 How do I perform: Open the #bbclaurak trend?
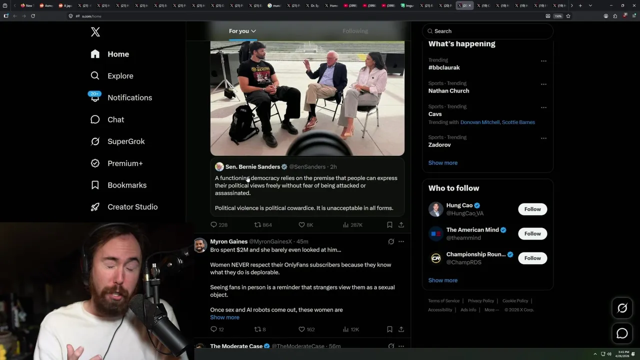444,67
